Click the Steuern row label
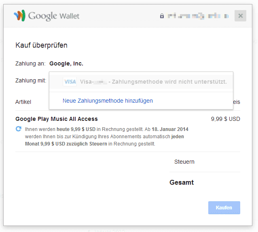The width and height of the screenshot is (258, 232). [184, 162]
